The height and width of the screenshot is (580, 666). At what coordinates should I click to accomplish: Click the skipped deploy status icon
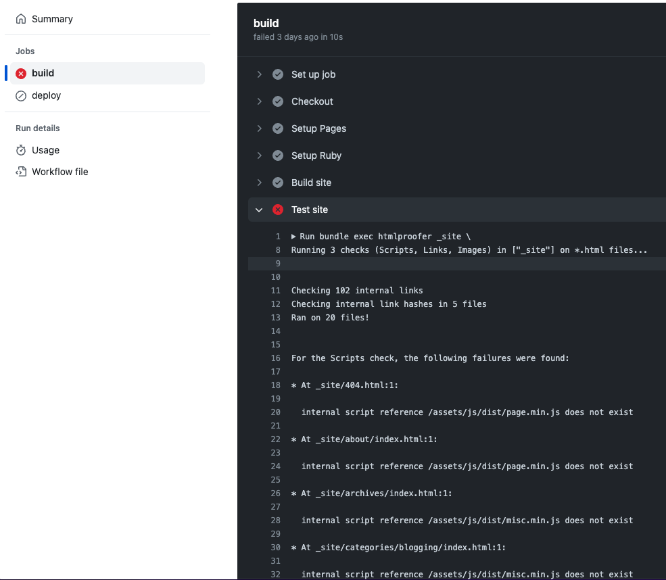[x=21, y=96]
